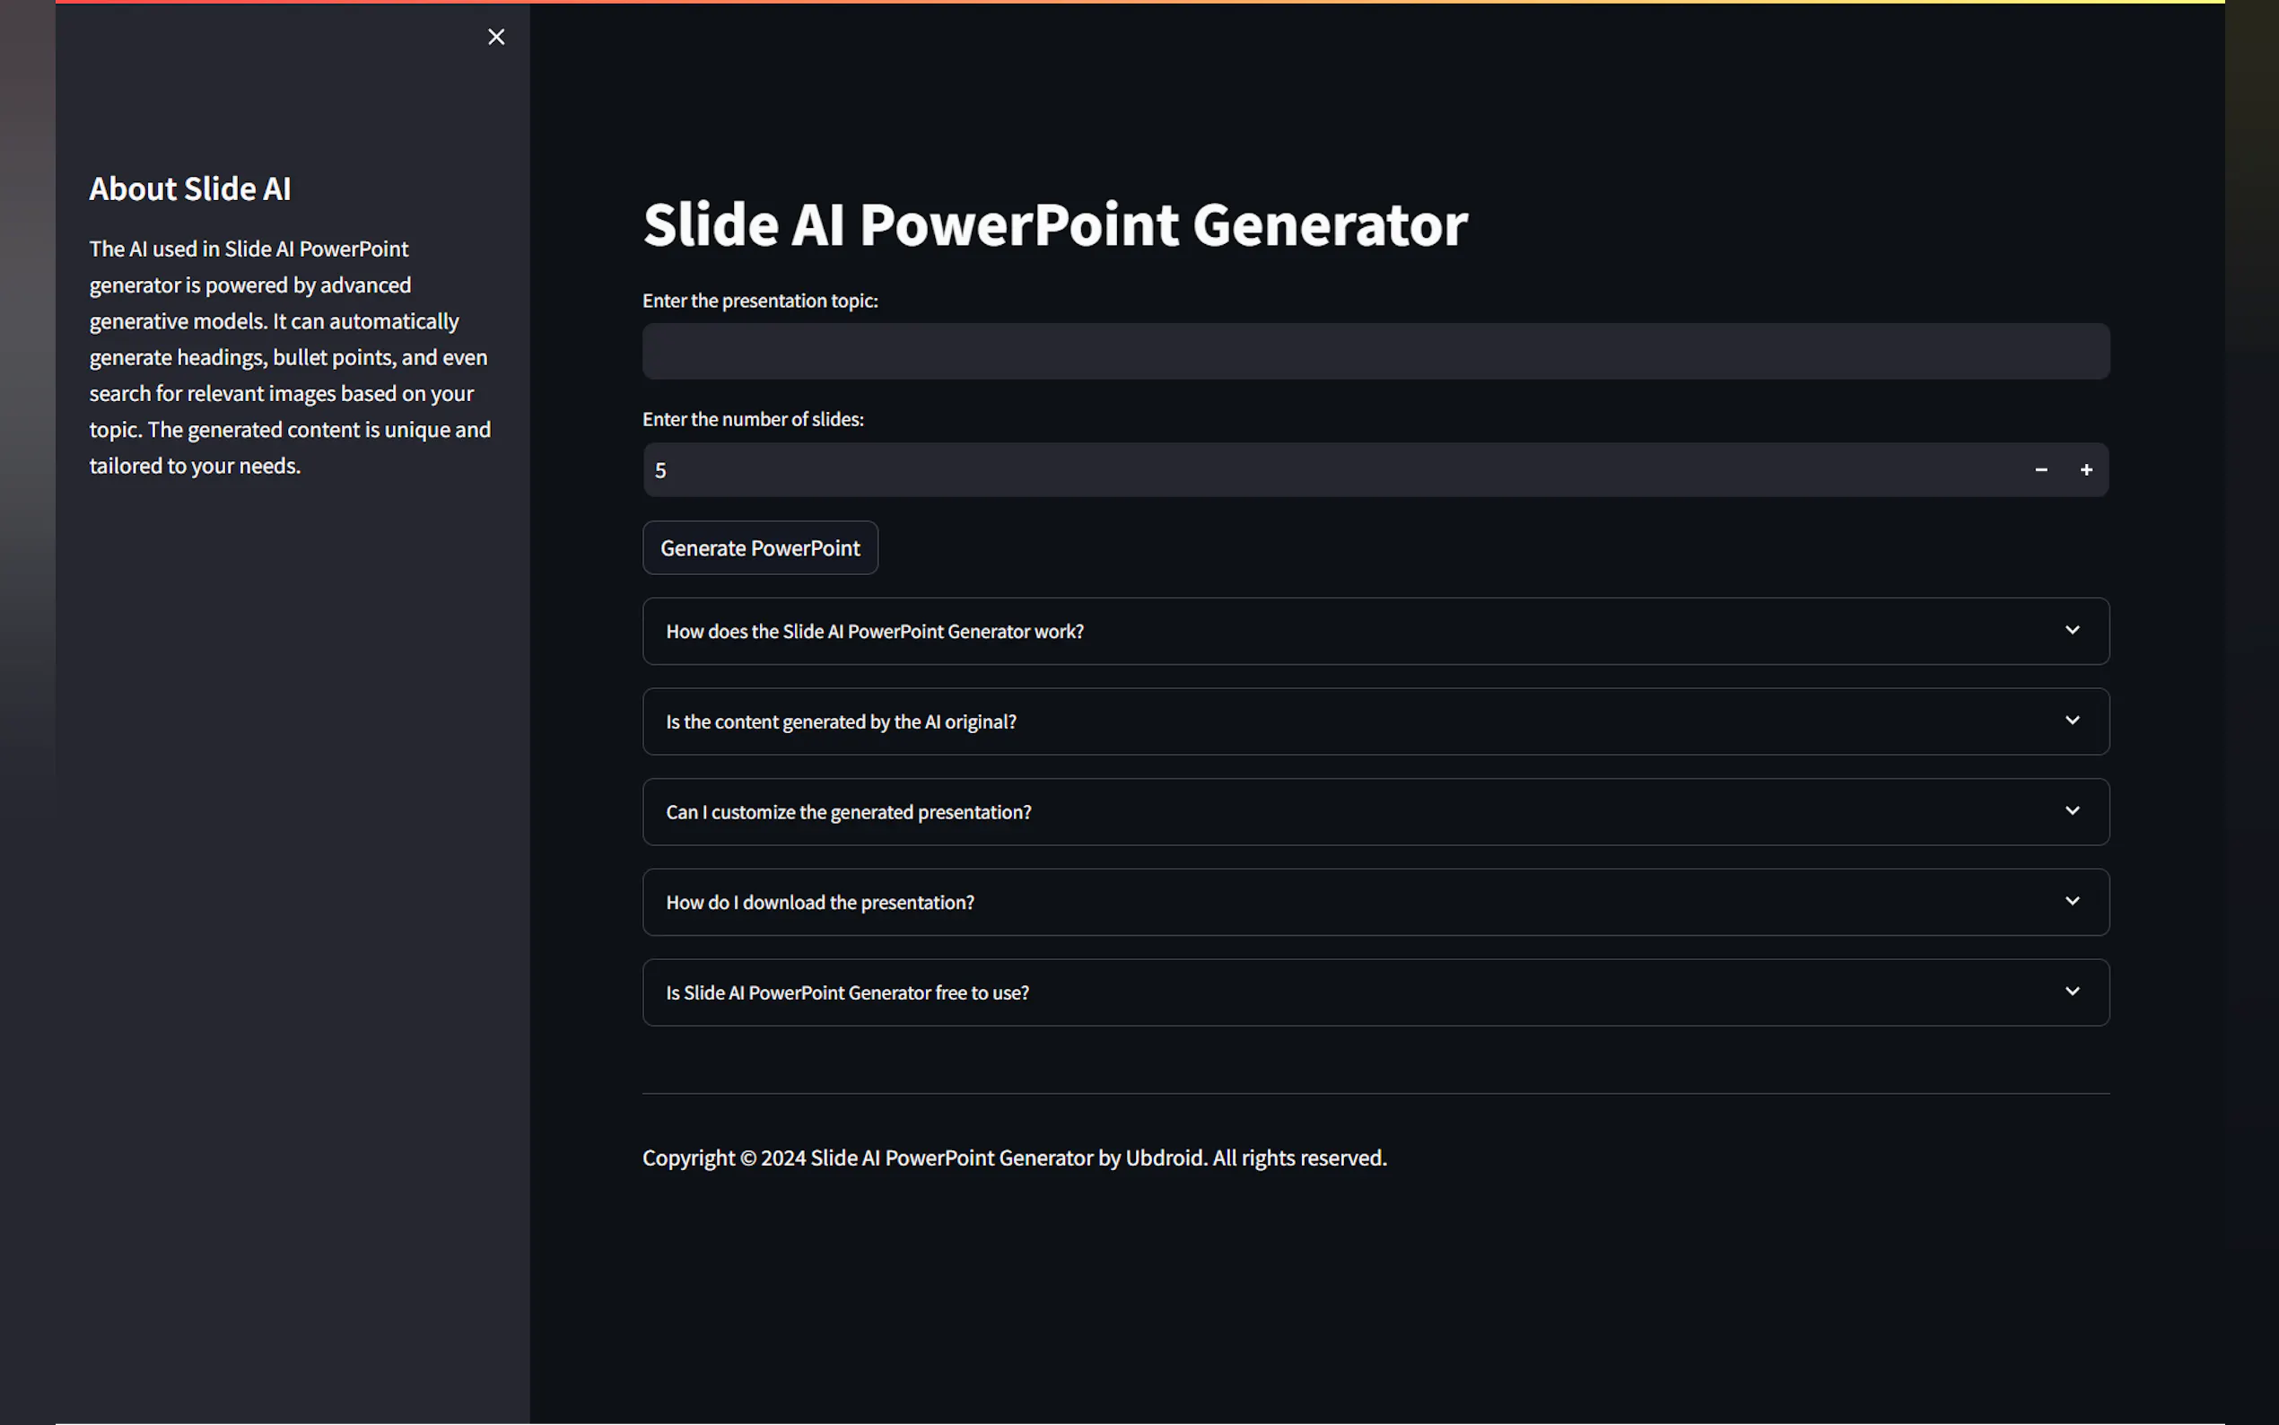
Task: Click the 'Enter the number of slides:' label
Action: [753, 419]
